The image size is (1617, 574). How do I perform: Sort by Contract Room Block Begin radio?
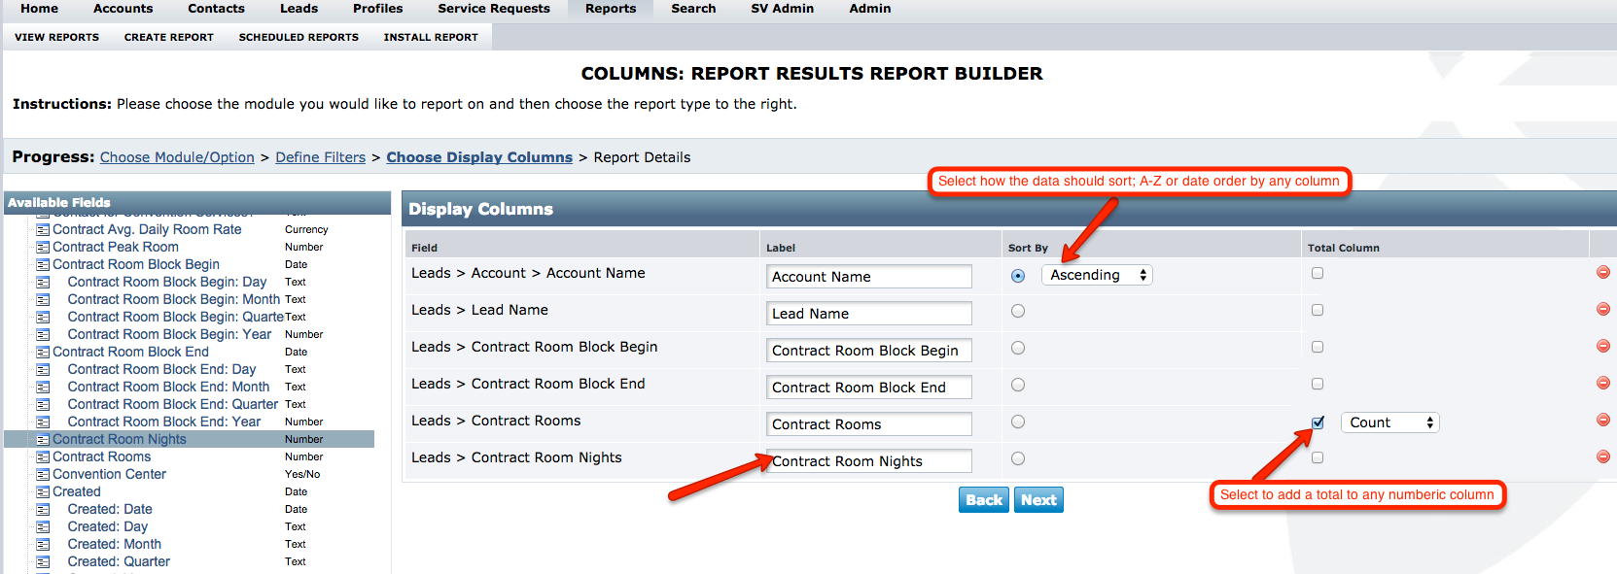(x=1018, y=348)
